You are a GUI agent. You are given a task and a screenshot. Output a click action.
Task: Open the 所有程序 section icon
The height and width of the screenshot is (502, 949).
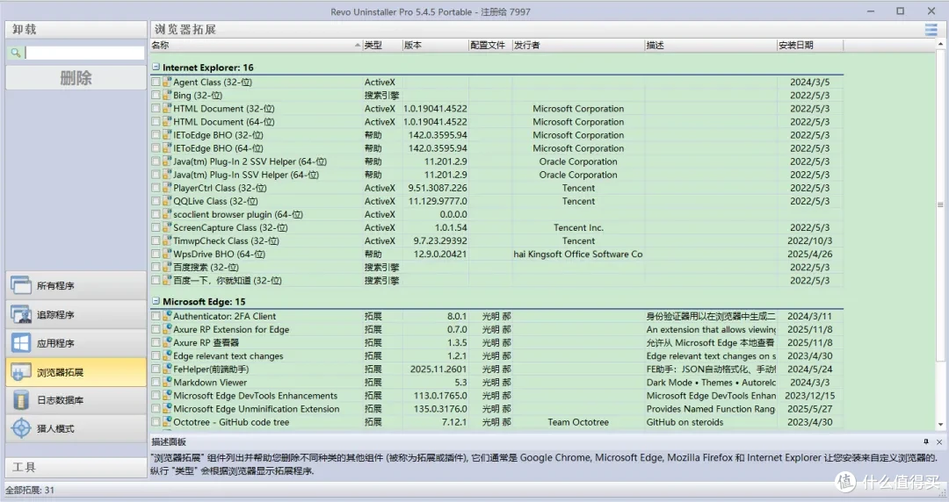[x=21, y=285]
